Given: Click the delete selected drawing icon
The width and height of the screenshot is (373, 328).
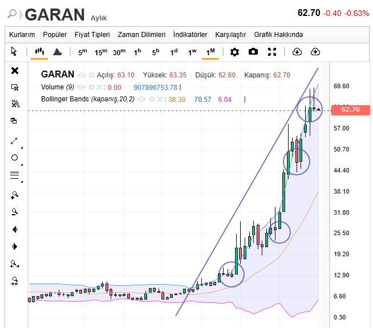Looking at the screenshot, I should click(x=15, y=87).
